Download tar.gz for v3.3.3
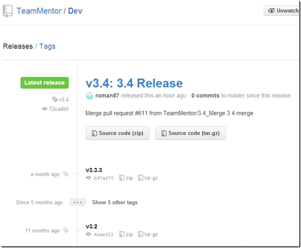 (x=151, y=178)
